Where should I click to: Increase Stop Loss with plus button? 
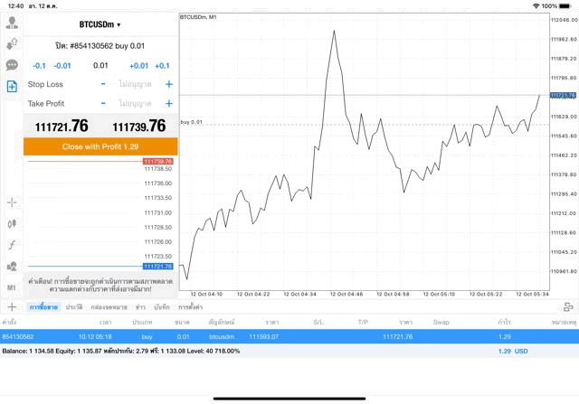point(168,84)
